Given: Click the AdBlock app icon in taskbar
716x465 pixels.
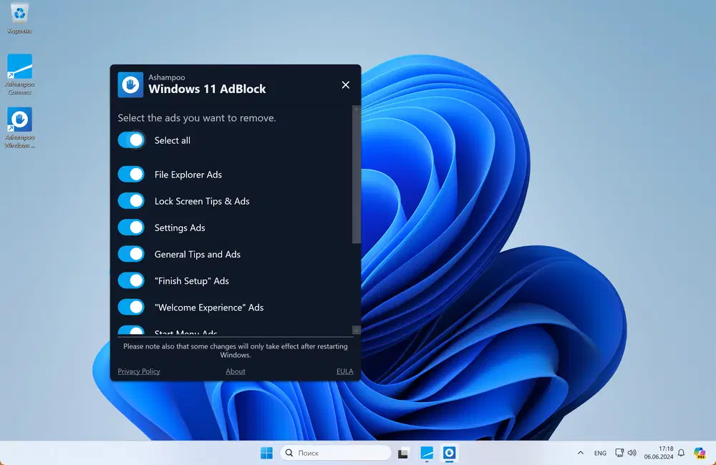Looking at the screenshot, I should (x=450, y=453).
